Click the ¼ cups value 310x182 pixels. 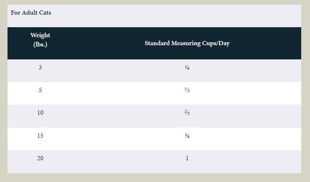pos(187,67)
